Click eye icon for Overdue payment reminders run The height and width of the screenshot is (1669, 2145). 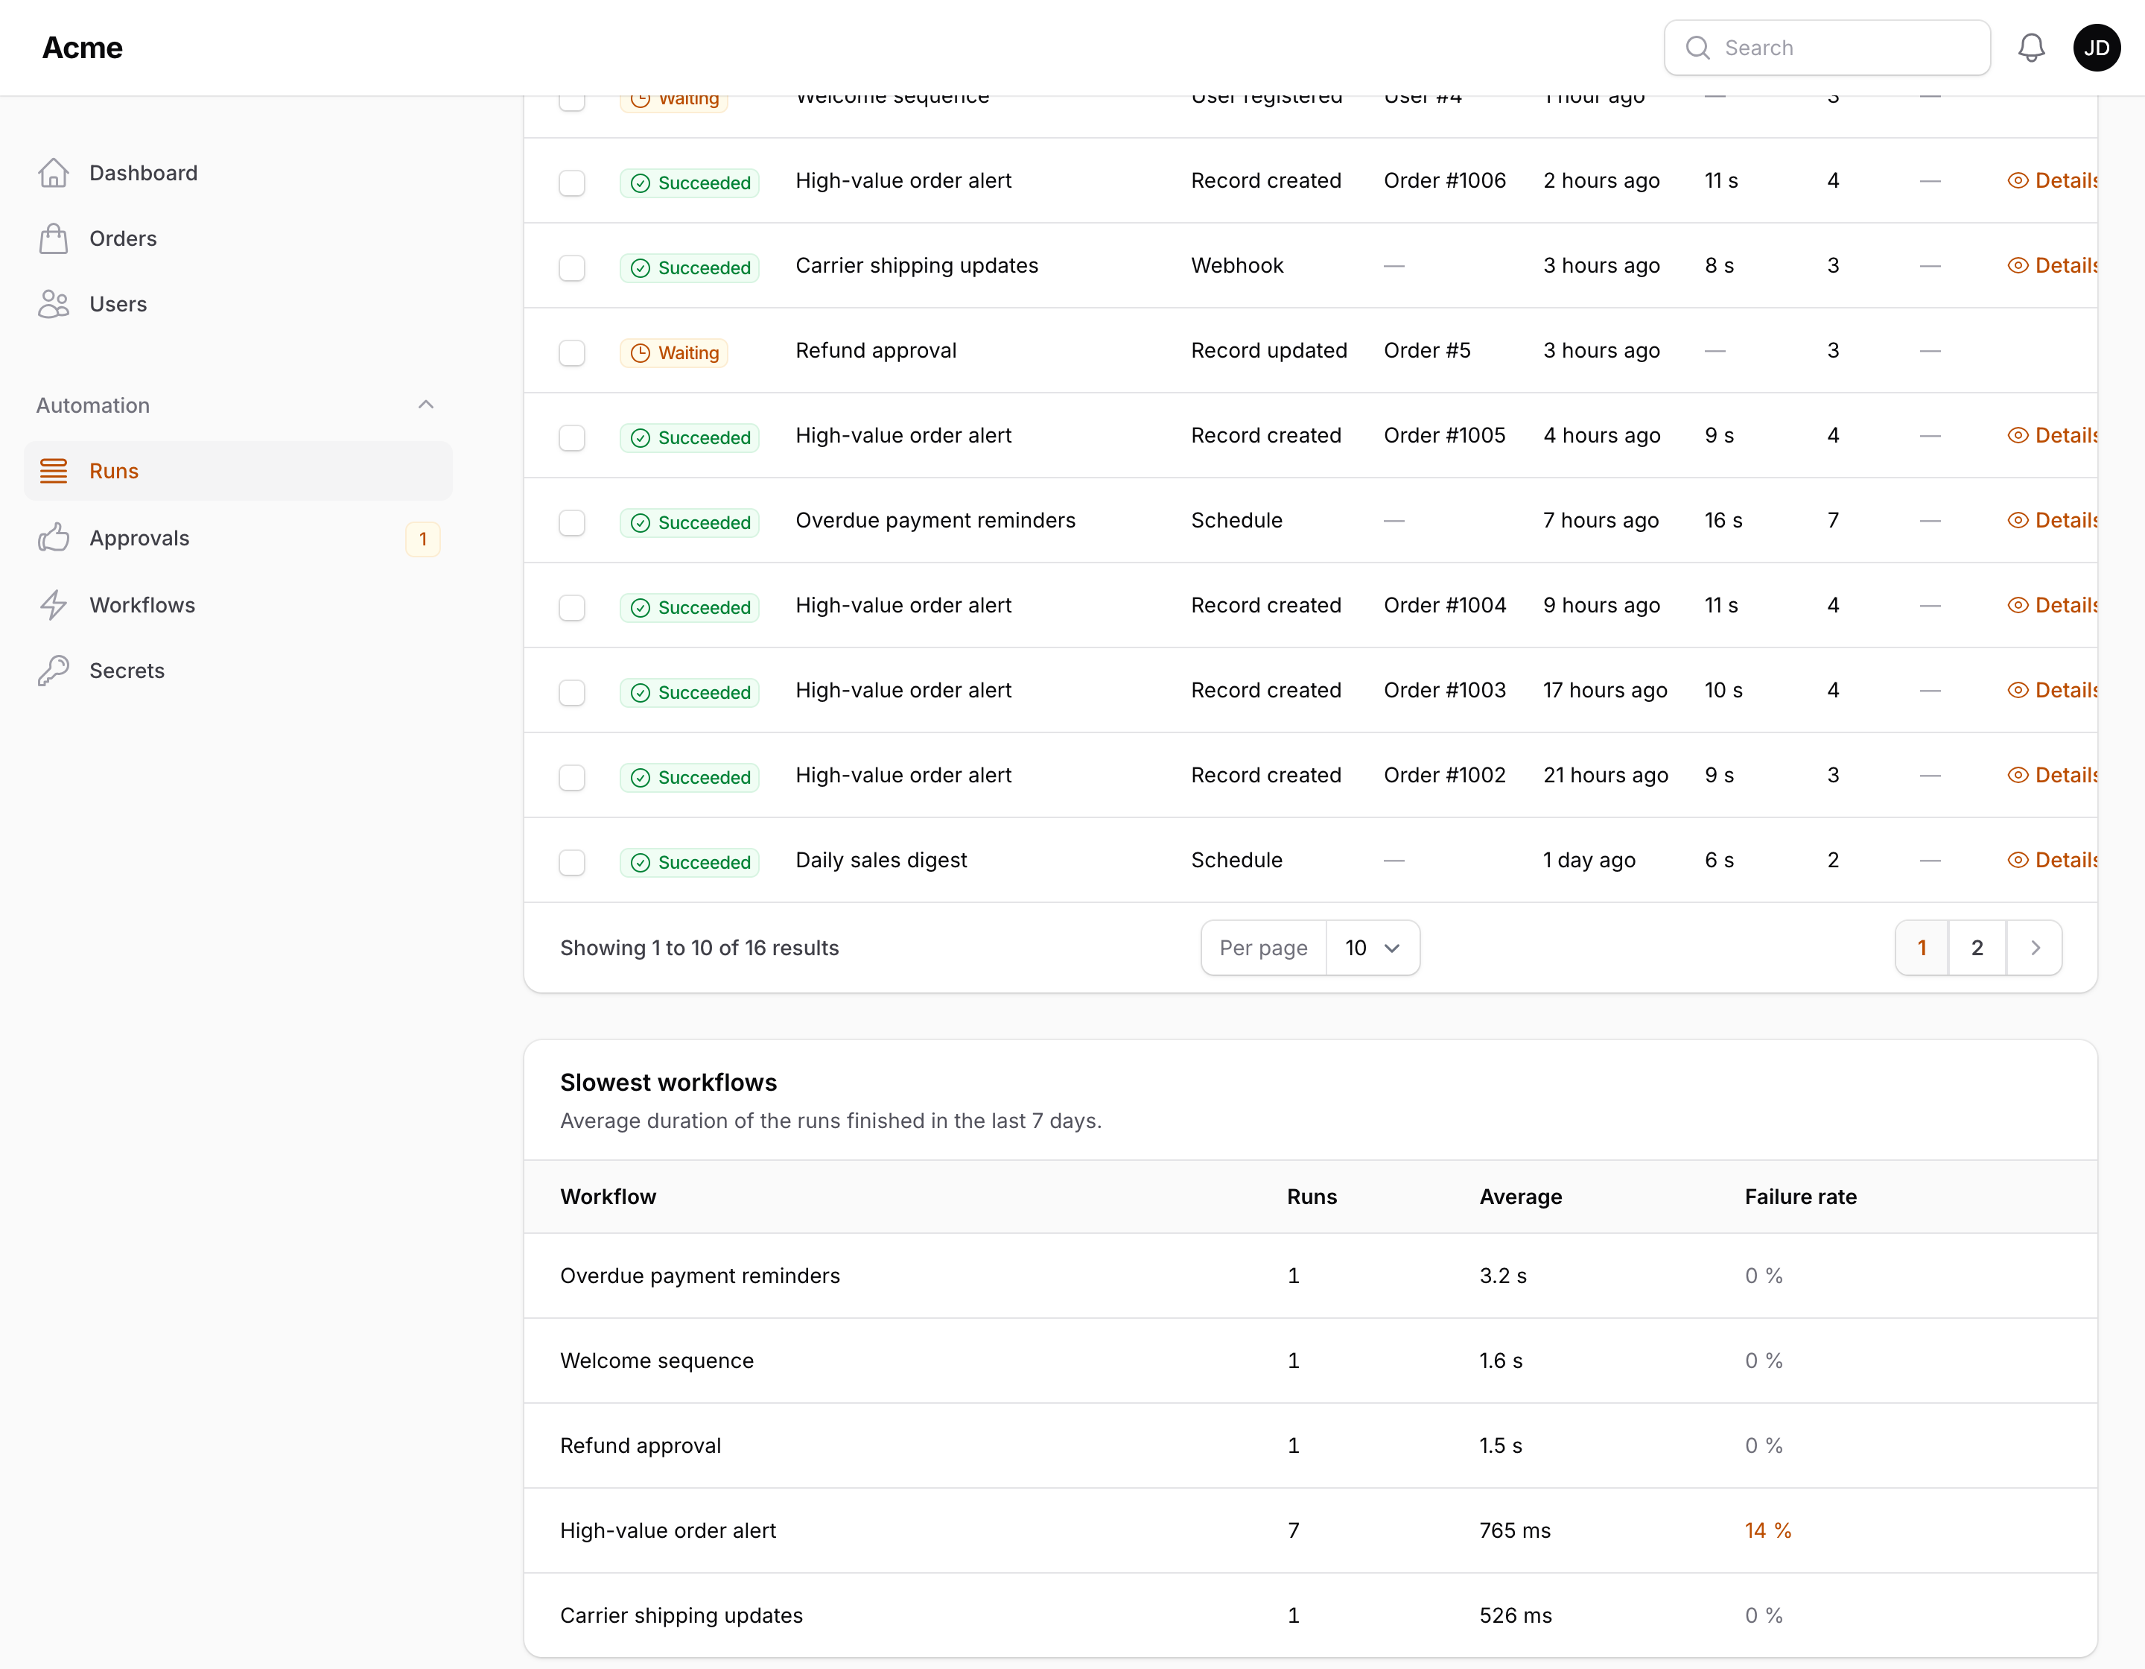(2018, 521)
